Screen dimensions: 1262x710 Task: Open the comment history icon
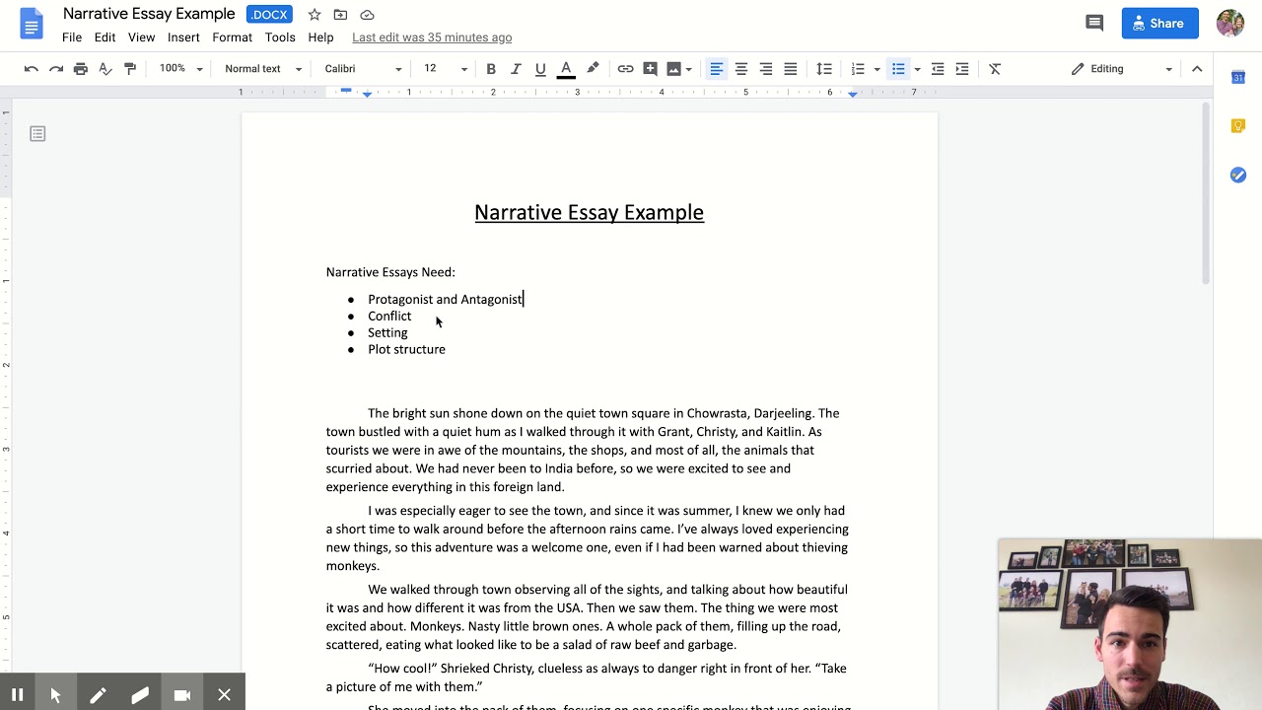1094,24
